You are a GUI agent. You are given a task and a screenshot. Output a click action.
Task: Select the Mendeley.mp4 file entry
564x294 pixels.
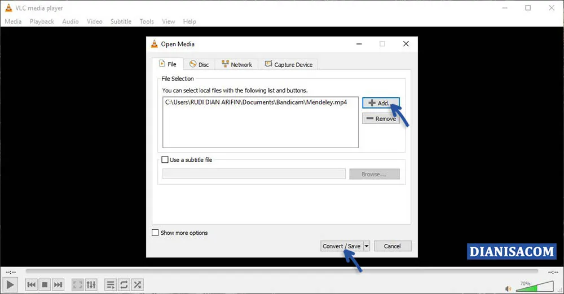[256, 102]
